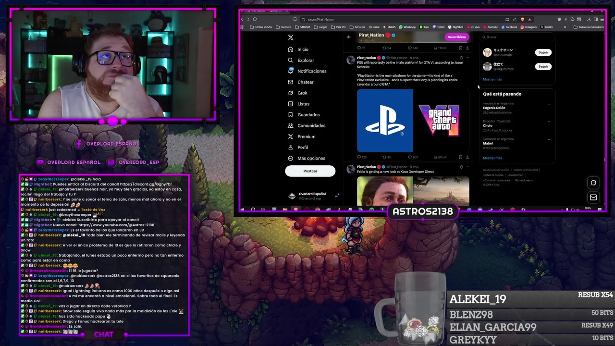Open Premium from the sidebar
The image size is (615, 346).
point(301,136)
